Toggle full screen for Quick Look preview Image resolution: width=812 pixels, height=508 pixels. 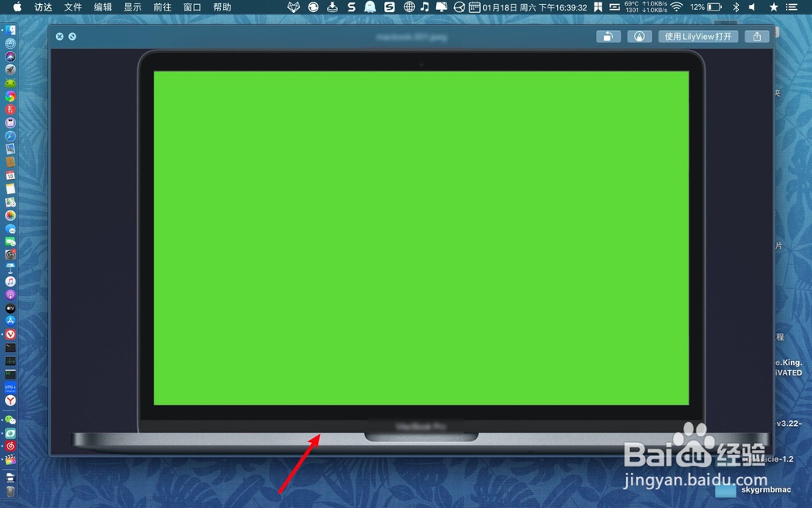pyautogui.click(x=72, y=37)
